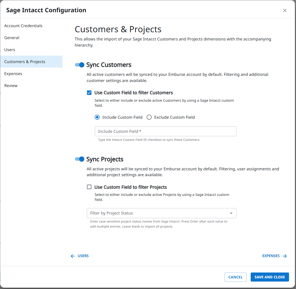This screenshot has width=296, height=289.
Task: Click the CANCEL button
Action: pos(236,277)
